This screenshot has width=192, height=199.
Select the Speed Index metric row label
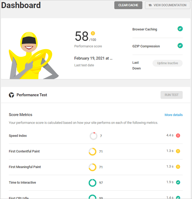18,136
